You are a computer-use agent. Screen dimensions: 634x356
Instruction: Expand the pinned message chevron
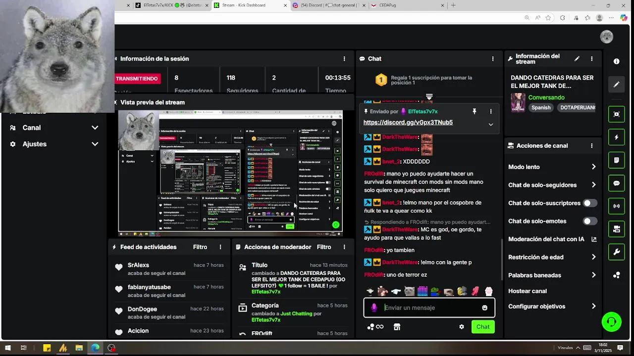491,125
